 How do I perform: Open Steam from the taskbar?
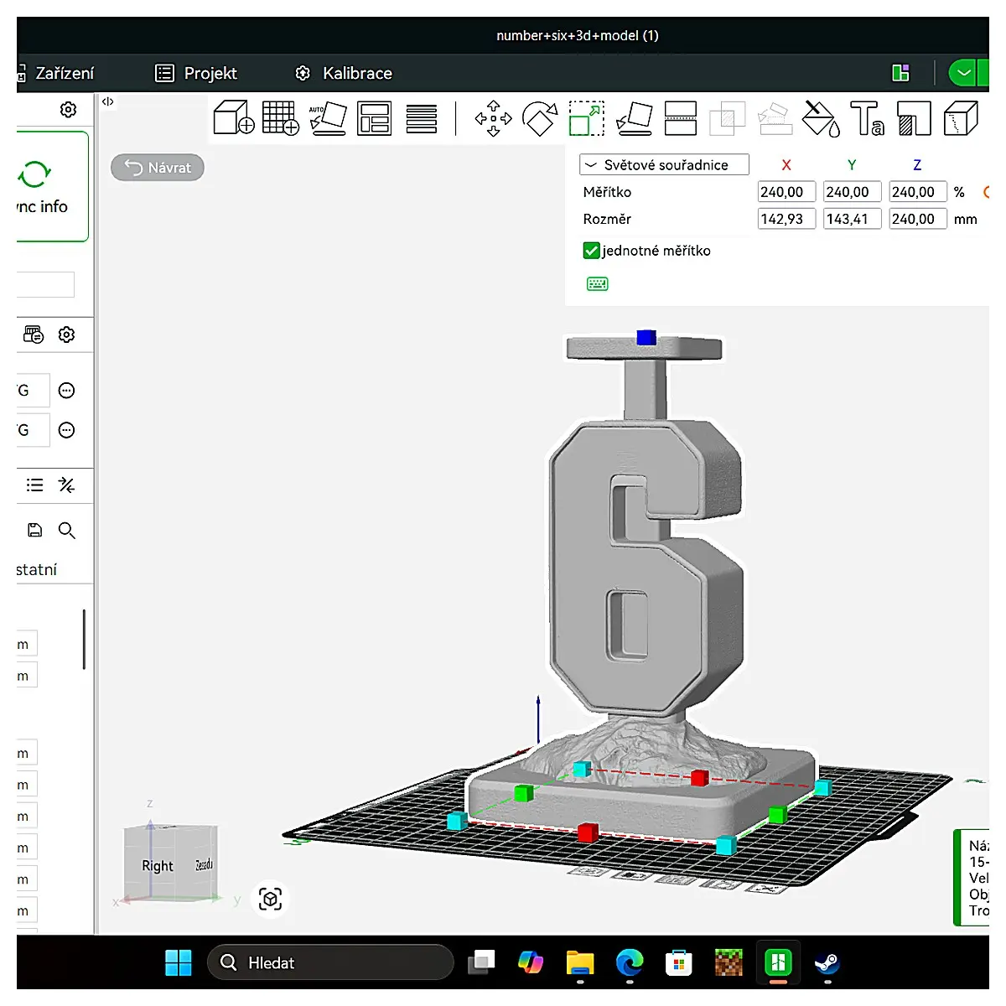pos(827,962)
